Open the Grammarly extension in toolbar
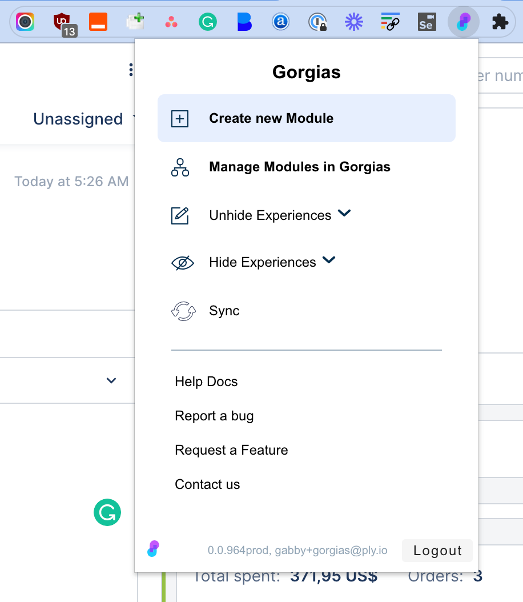This screenshot has width=523, height=602. pyautogui.click(x=208, y=22)
